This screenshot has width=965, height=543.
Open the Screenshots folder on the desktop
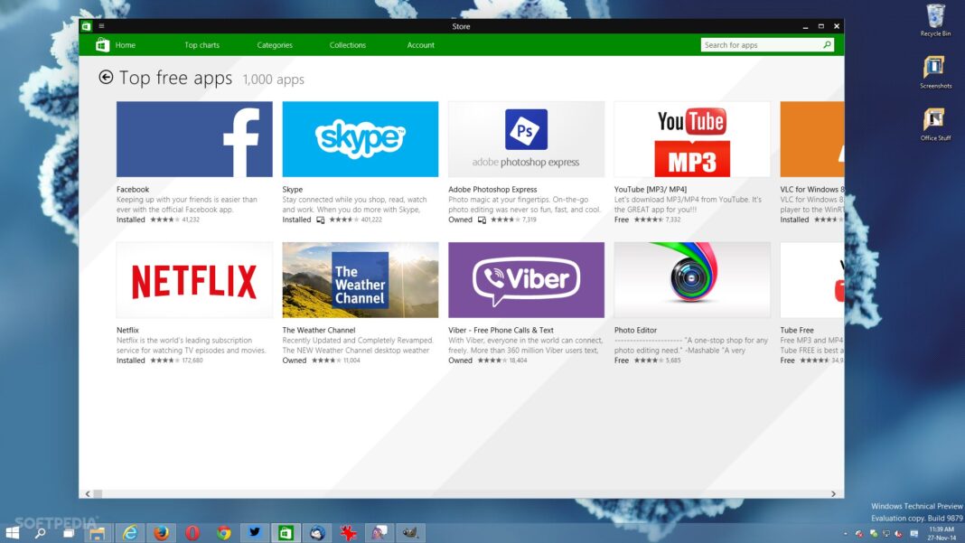tap(935, 69)
